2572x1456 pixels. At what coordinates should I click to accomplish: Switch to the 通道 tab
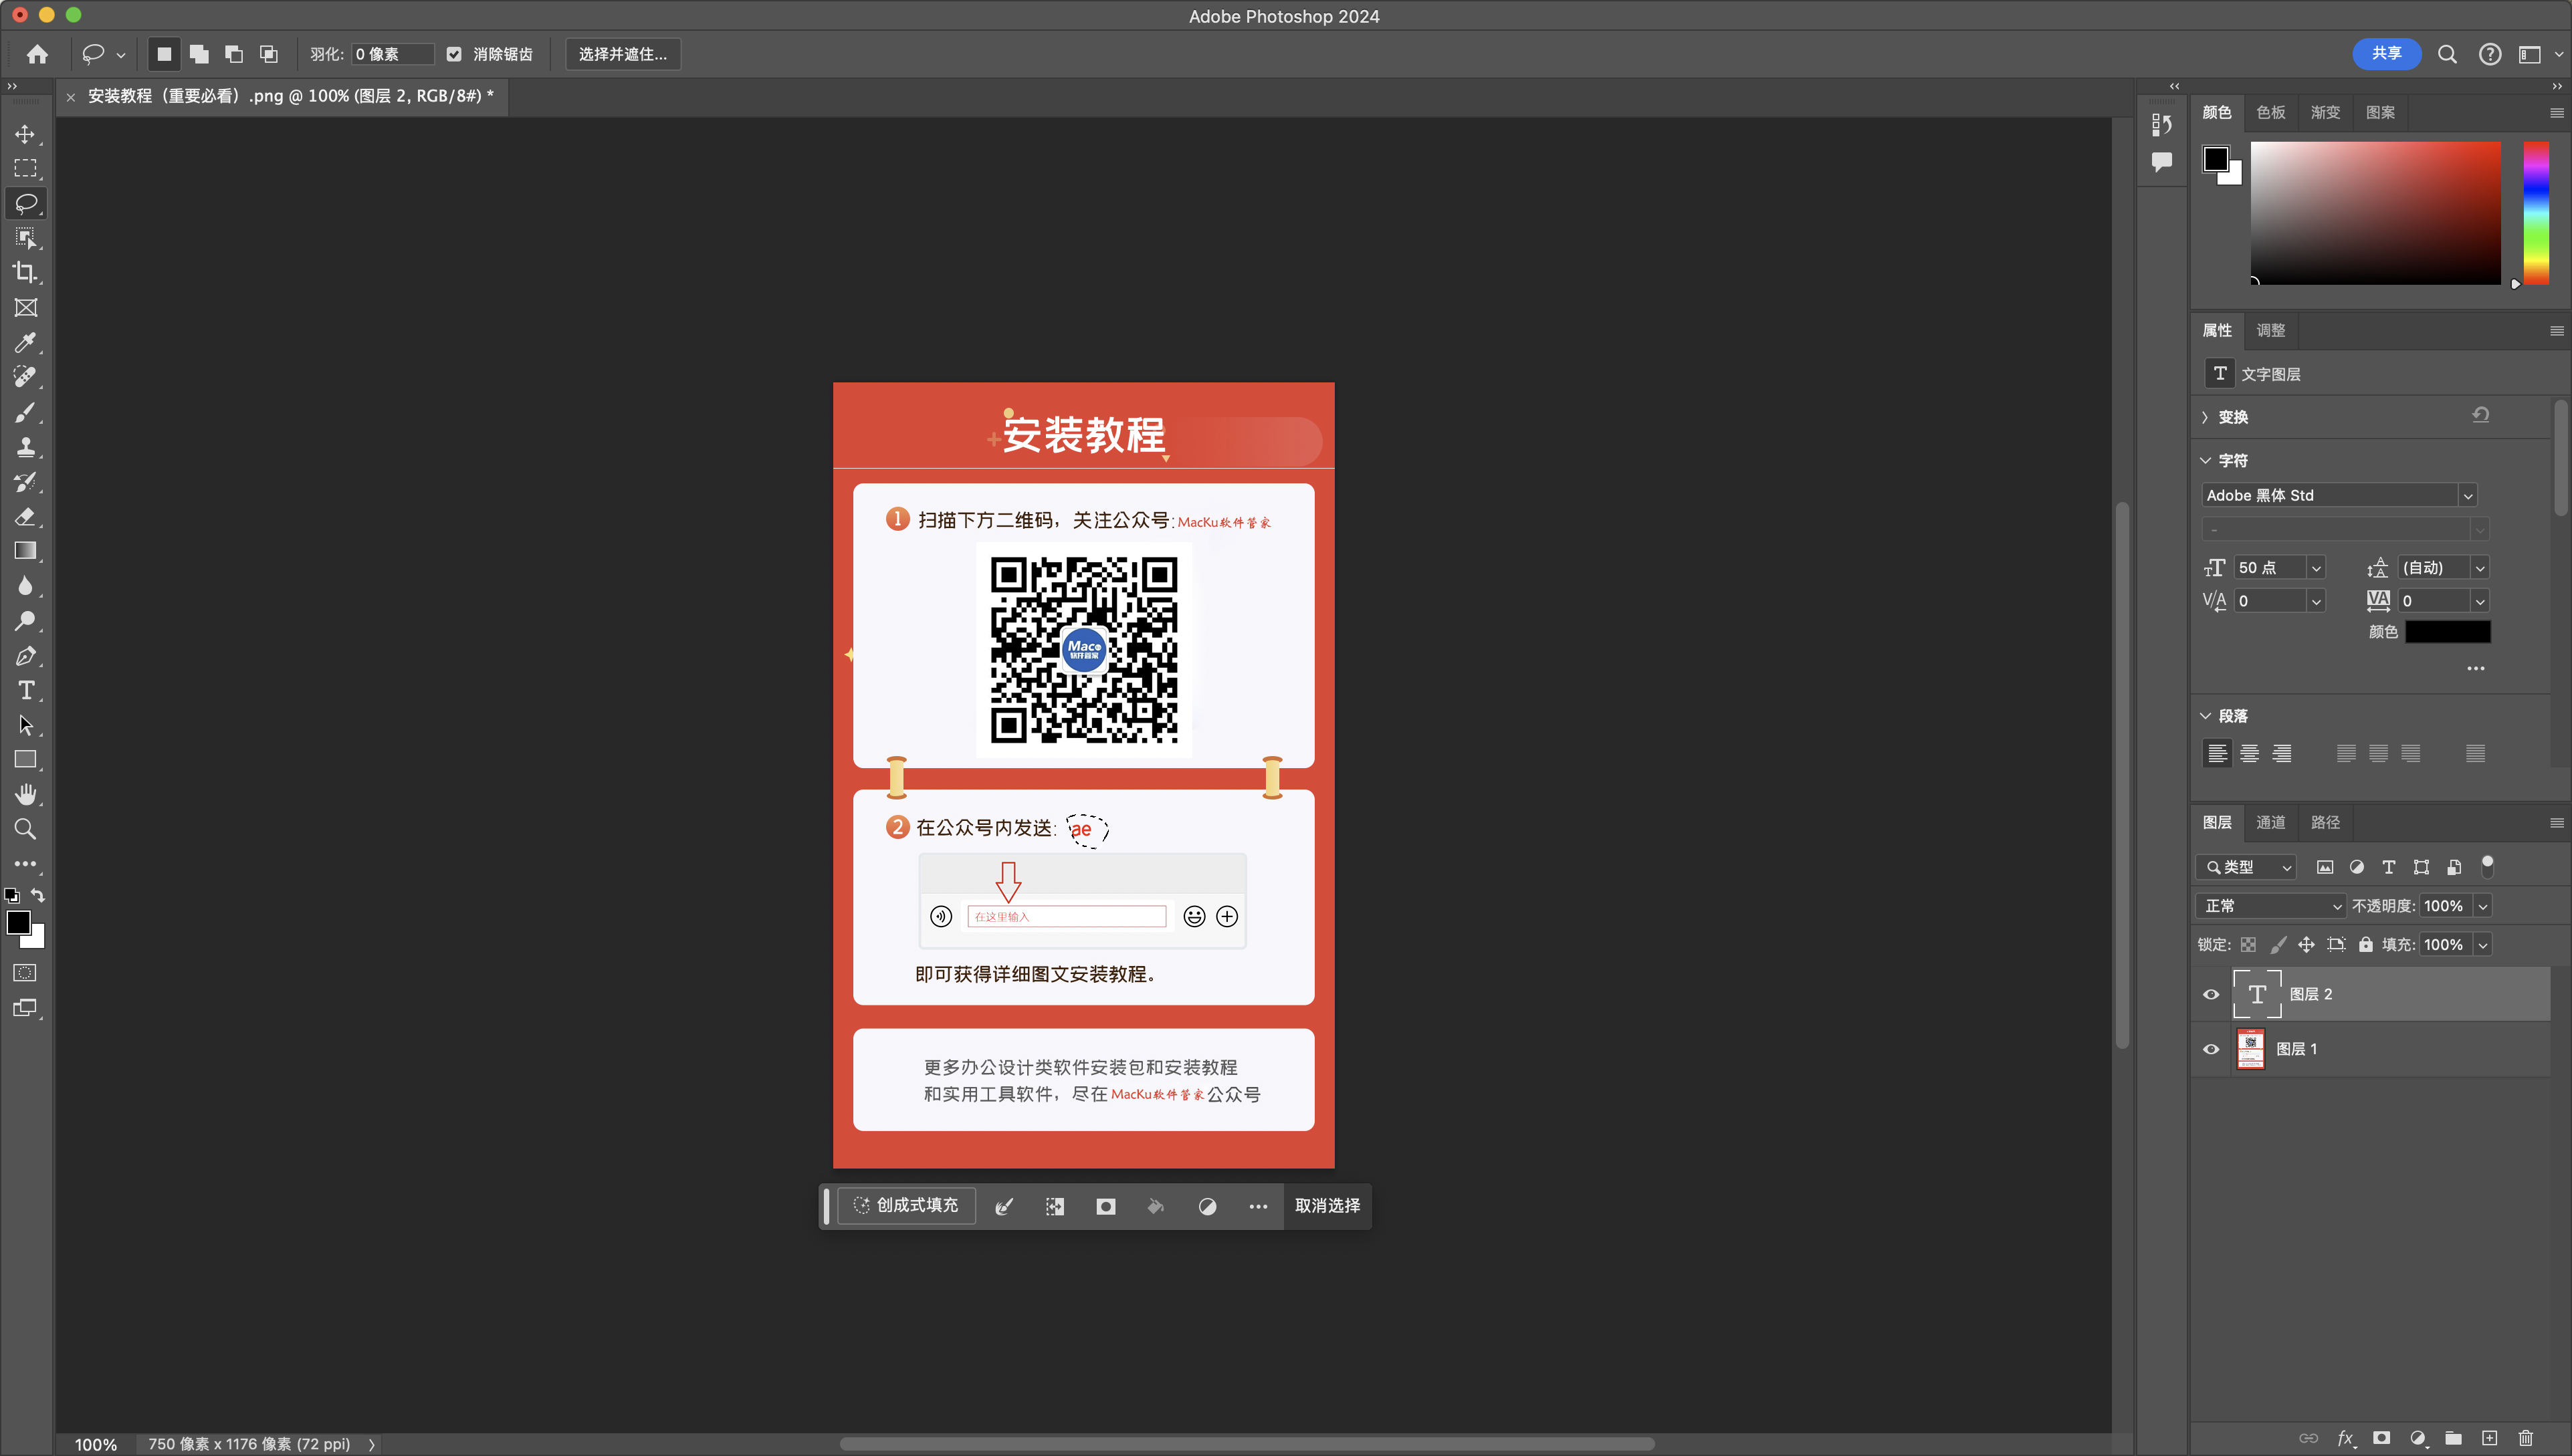tap(2270, 822)
